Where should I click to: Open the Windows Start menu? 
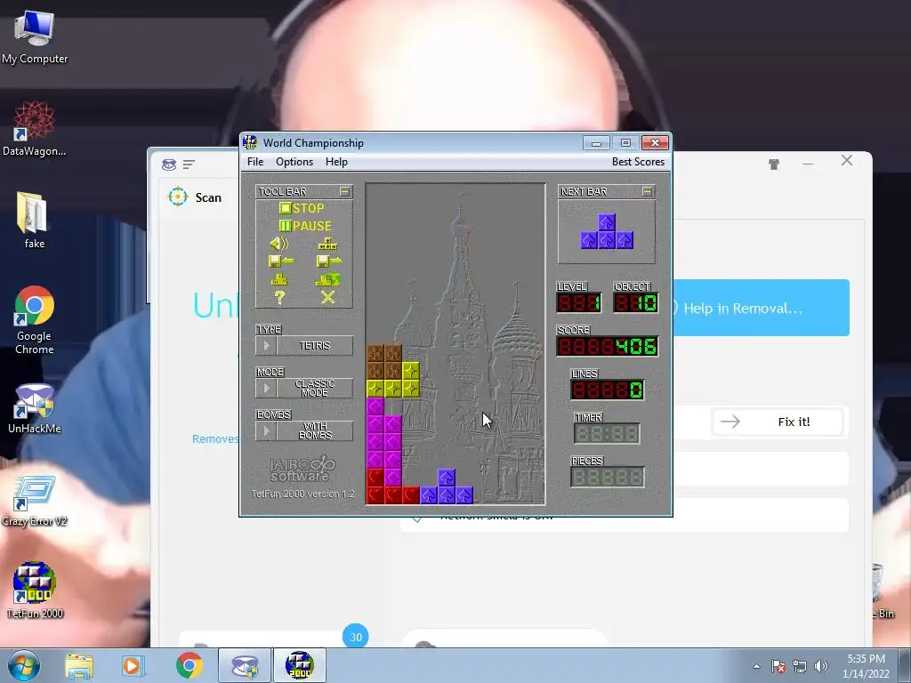coord(24,665)
